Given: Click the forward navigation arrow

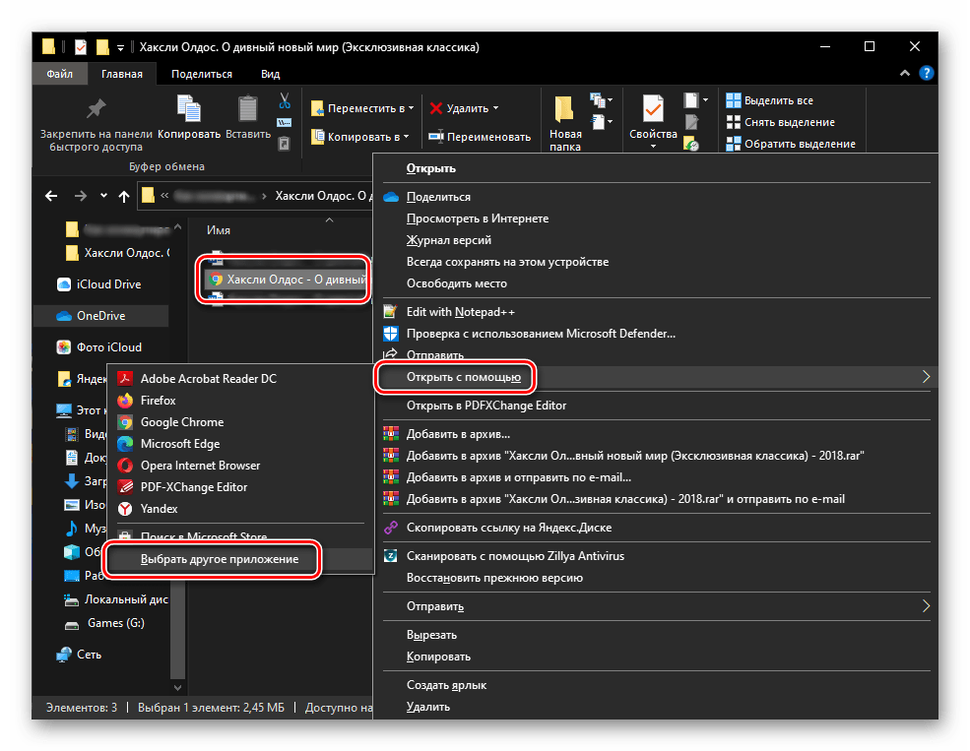Looking at the screenshot, I should (81, 196).
